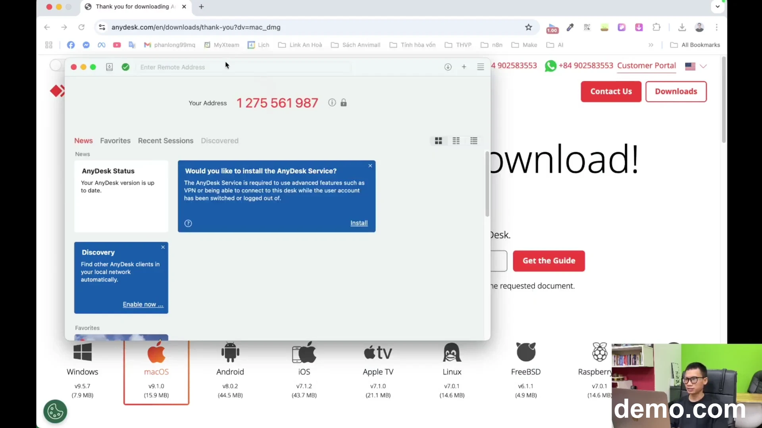This screenshot has height=428, width=762.
Task: Expand the Sách Anvimall bookmark folder
Action: click(x=356, y=45)
